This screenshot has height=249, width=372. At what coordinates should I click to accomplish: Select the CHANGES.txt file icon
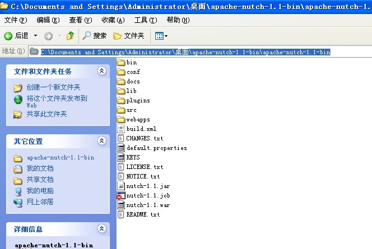(121, 138)
